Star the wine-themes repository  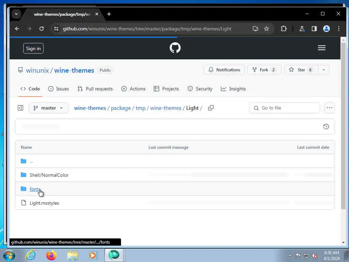(x=301, y=70)
